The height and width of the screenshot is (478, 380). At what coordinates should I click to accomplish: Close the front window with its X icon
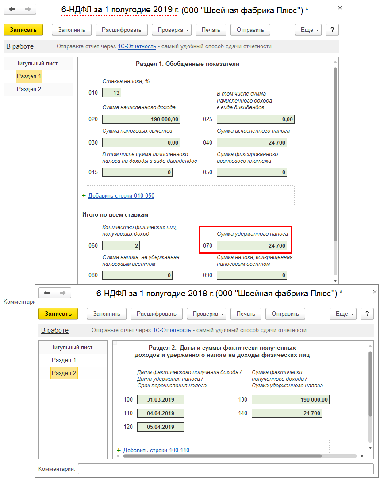(375, 292)
